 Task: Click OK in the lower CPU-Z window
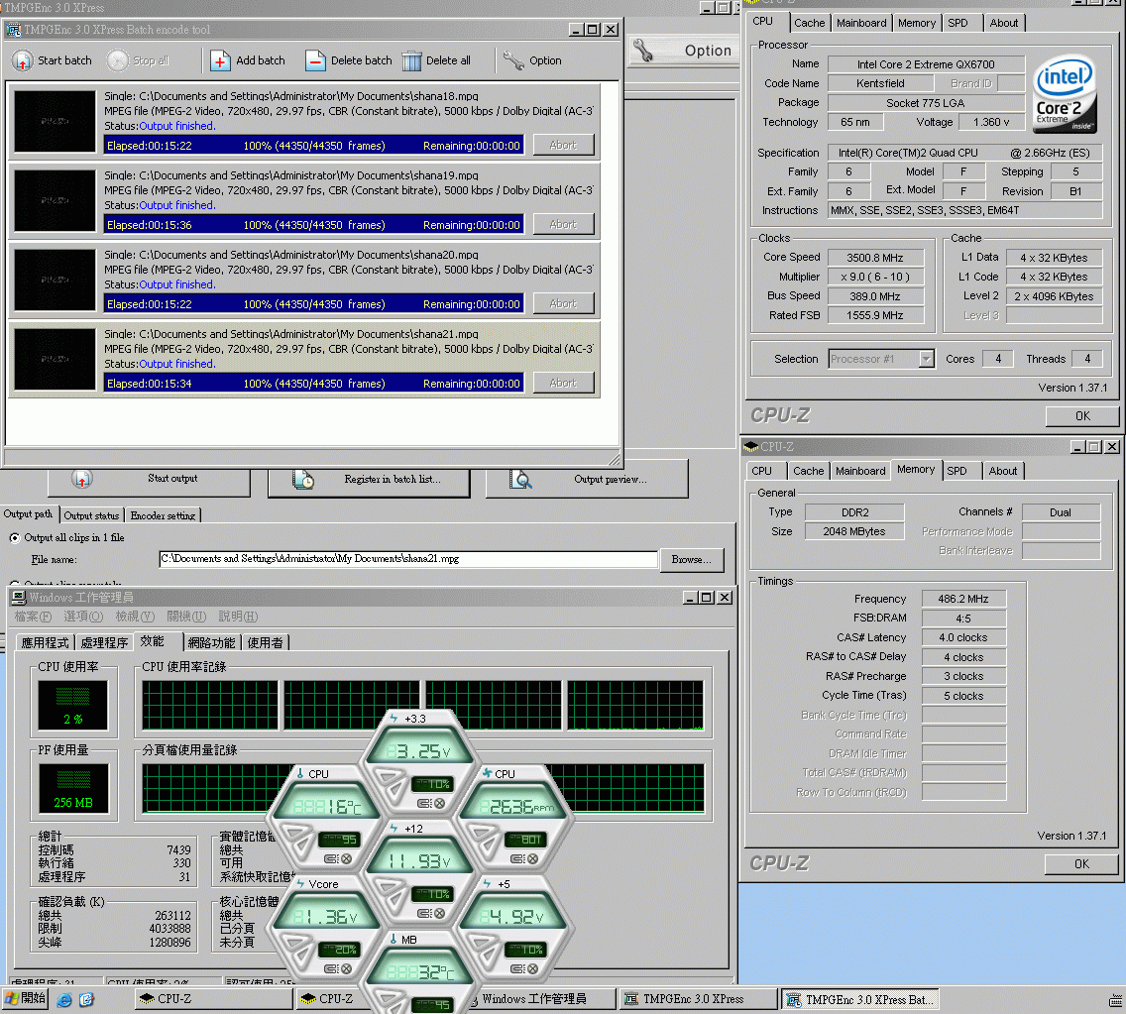[1081, 864]
